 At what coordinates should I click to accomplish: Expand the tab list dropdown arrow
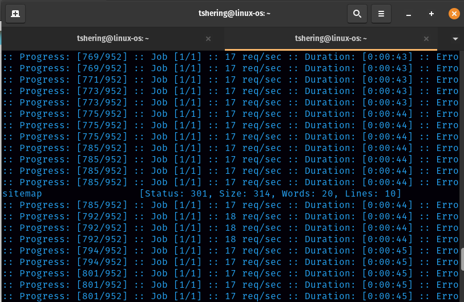455,39
